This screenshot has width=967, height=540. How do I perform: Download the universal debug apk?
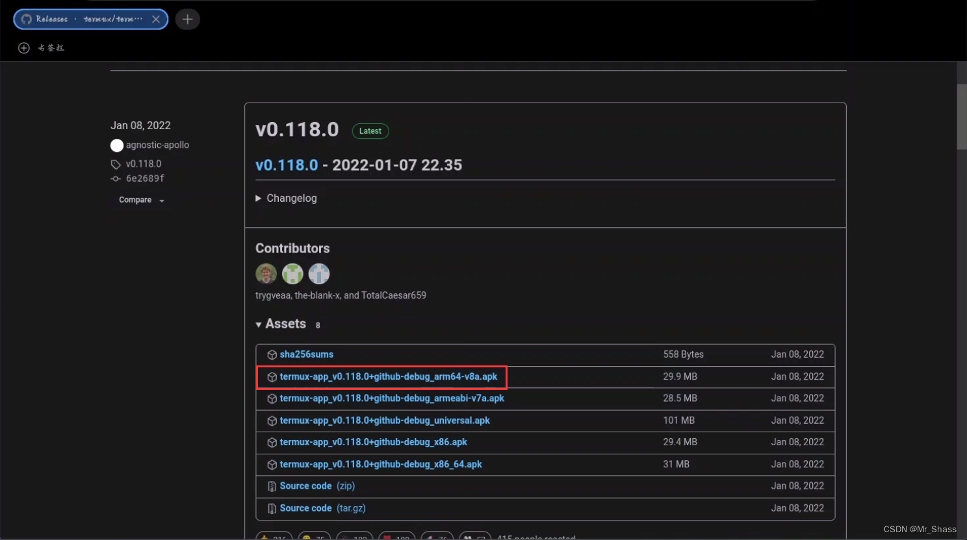click(385, 421)
